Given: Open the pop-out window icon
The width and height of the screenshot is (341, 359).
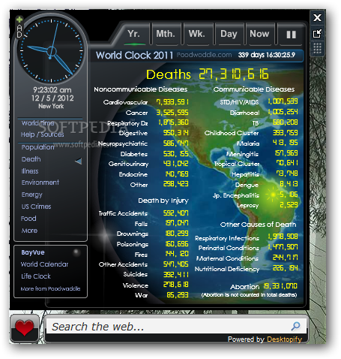Looking at the screenshot, I should point(317,33).
